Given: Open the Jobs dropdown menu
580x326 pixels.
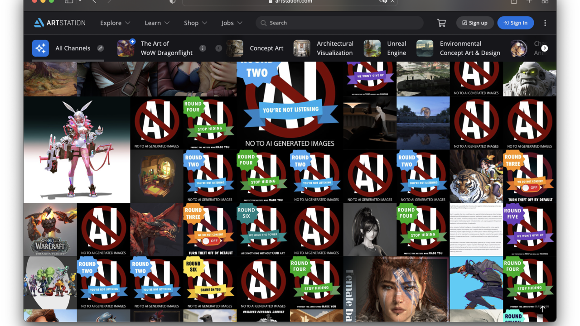Looking at the screenshot, I should (x=232, y=23).
